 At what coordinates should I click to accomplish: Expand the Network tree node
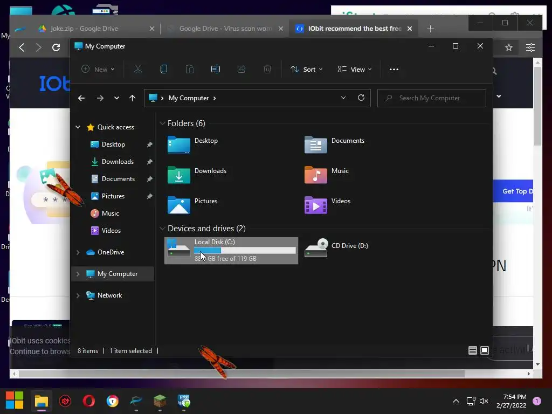pos(78,295)
